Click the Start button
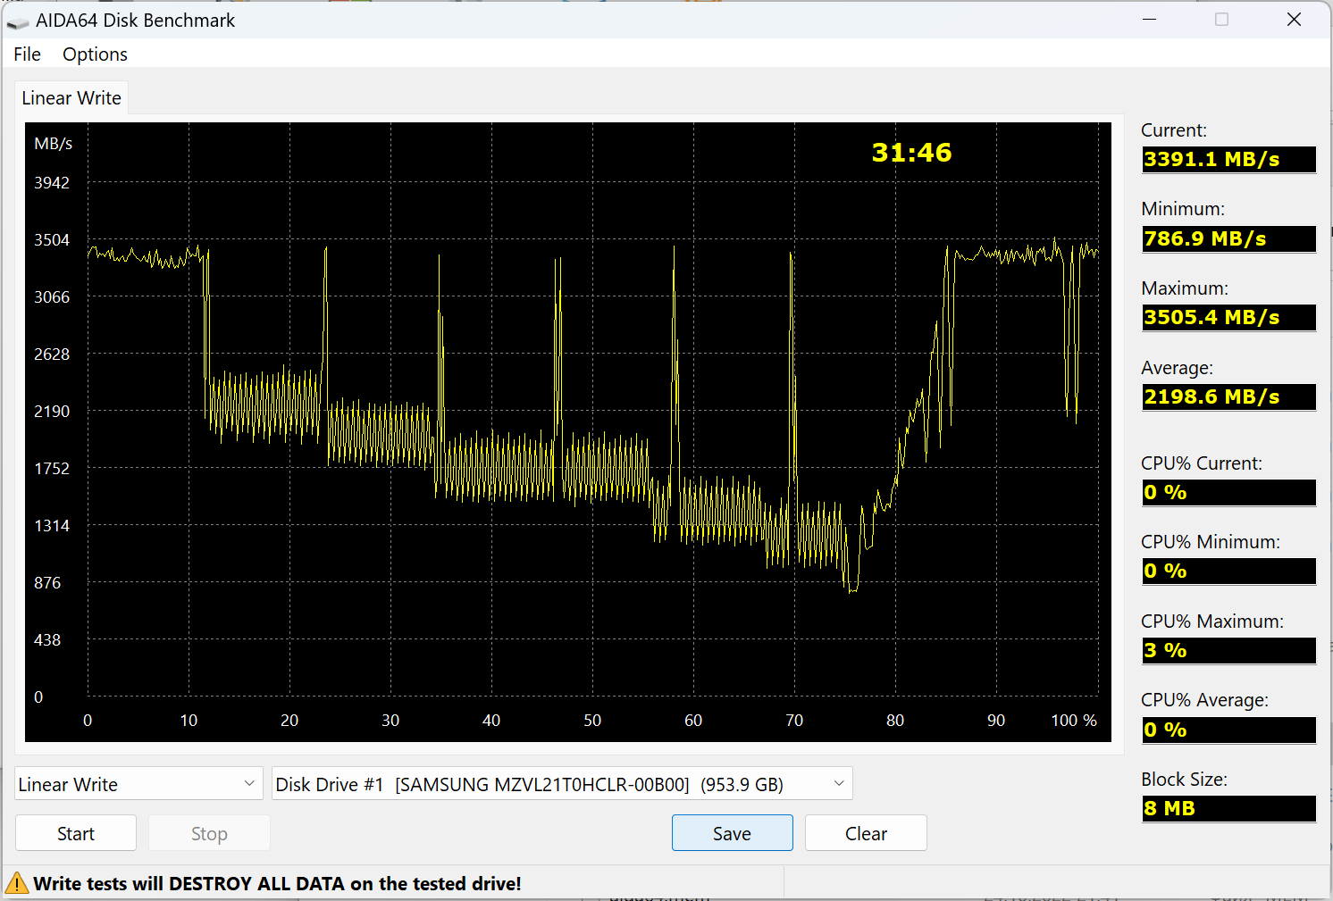This screenshot has width=1333, height=901. click(x=76, y=833)
